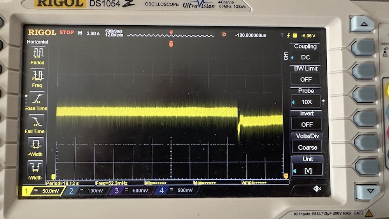
Task: Click the waveform memory position bar
Action: click(x=170, y=35)
